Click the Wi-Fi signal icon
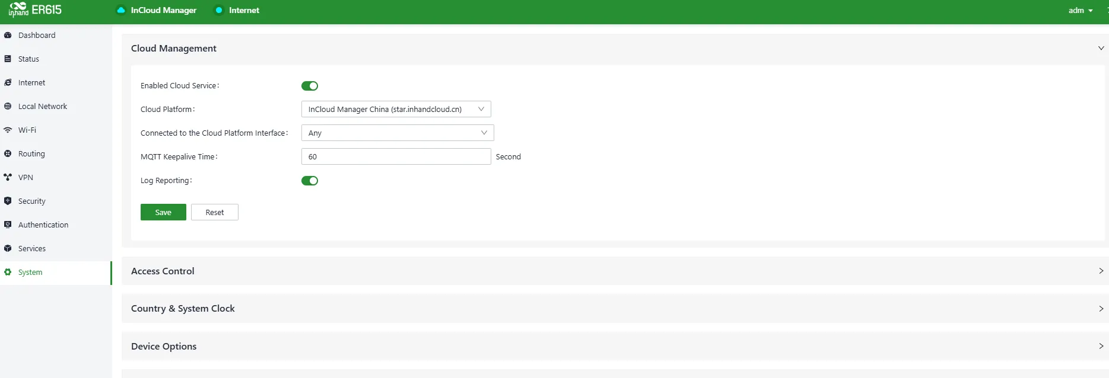Viewport: 1109px width, 378px height. (8, 130)
